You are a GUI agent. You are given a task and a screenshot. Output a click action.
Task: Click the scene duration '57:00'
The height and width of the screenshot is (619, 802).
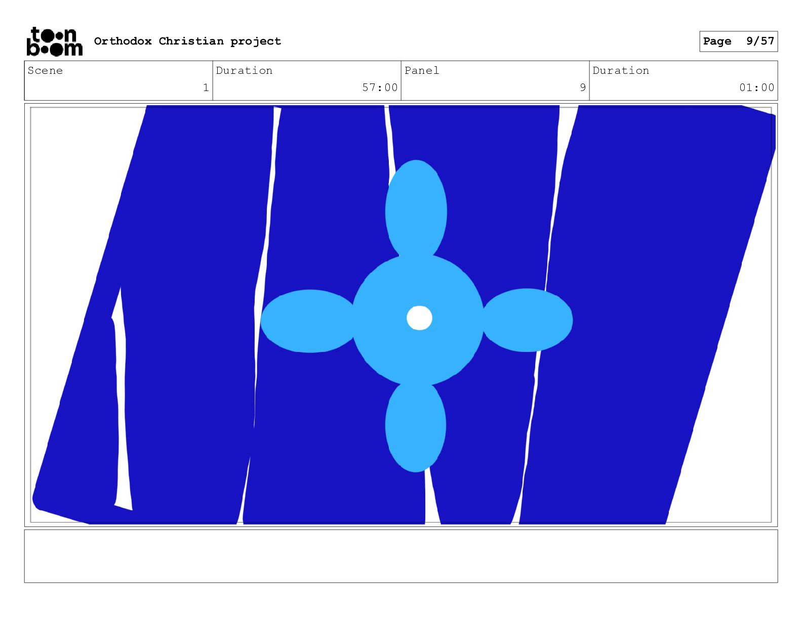click(x=380, y=87)
